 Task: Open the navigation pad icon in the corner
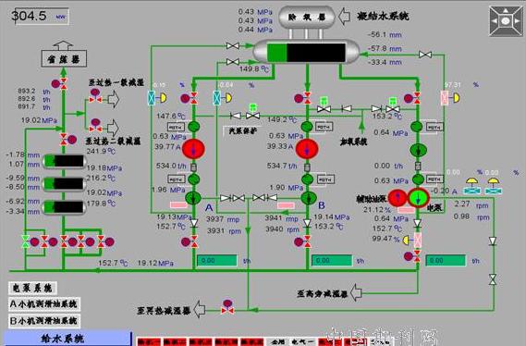click(x=506, y=20)
